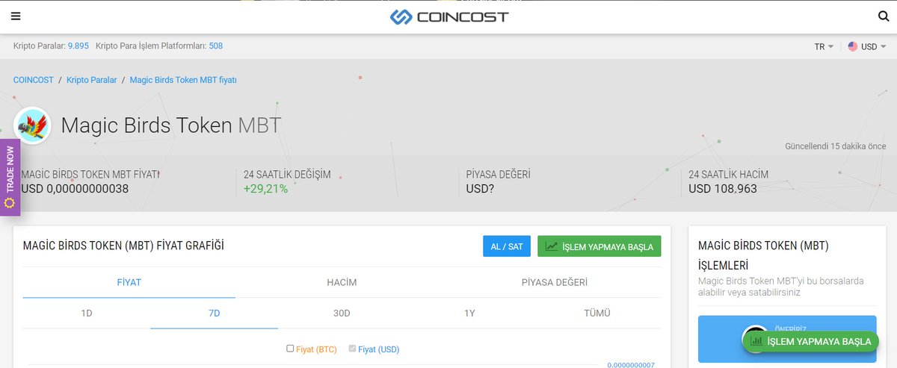Click chart icon in green İşlem Yapmaya Başla

click(552, 246)
